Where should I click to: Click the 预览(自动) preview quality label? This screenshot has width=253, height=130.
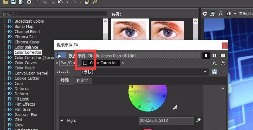tap(246, 14)
